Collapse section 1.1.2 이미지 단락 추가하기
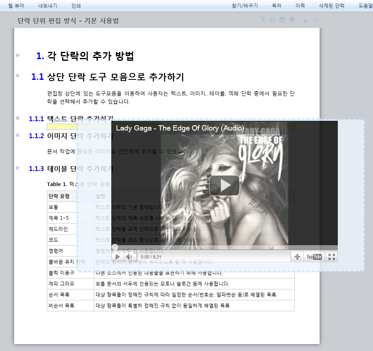This screenshot has width=373, height=351. tap(18, 135)
